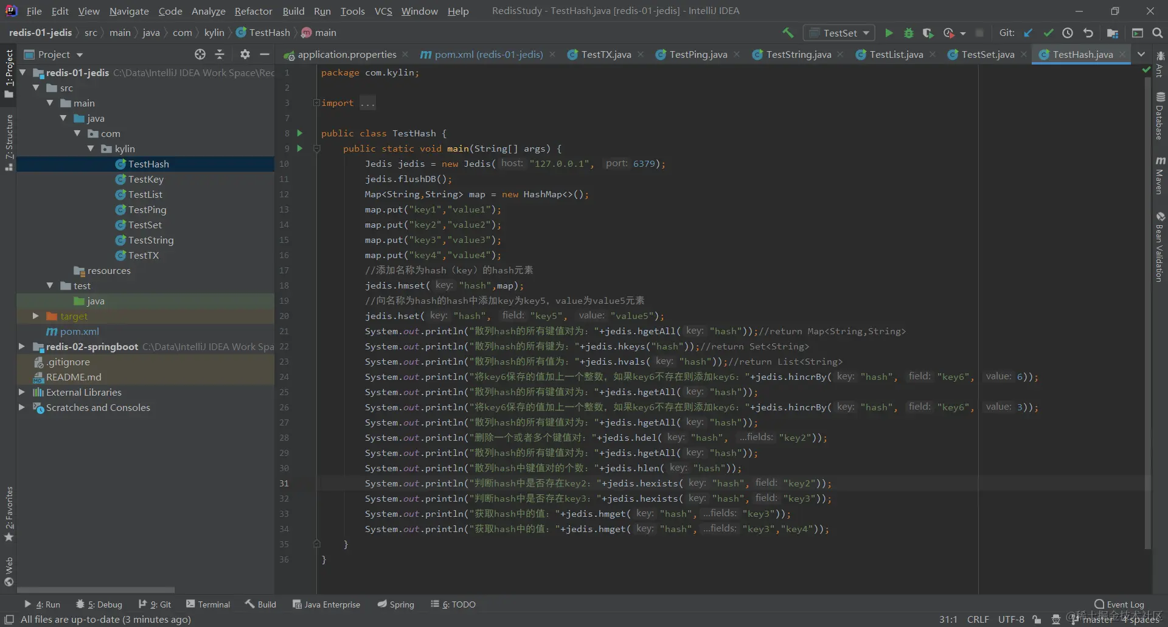Run with Coverage from the main toolbar
Viewport: 1168px width, 627px height.
(928, 33)
